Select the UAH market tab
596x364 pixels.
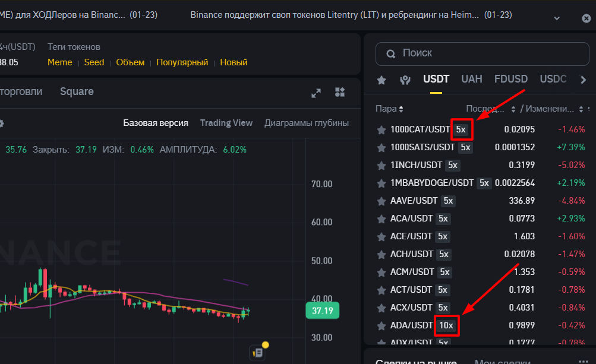tap(471, 79)
